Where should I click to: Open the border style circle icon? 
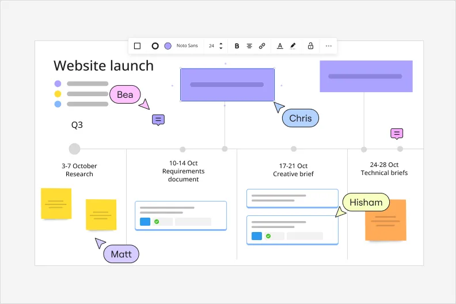click(155, 46)
